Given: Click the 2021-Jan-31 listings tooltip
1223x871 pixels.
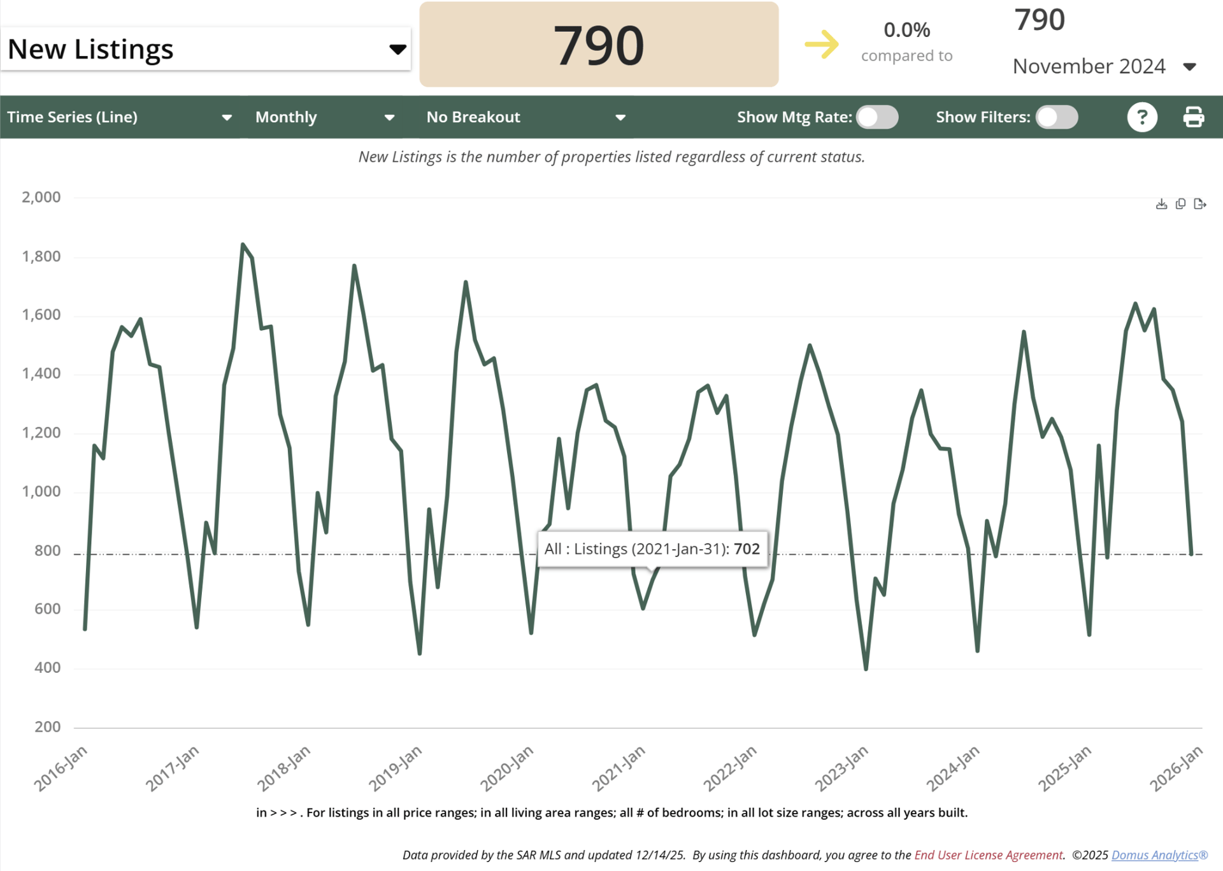Looking at the screenshot, I should 652,549.
